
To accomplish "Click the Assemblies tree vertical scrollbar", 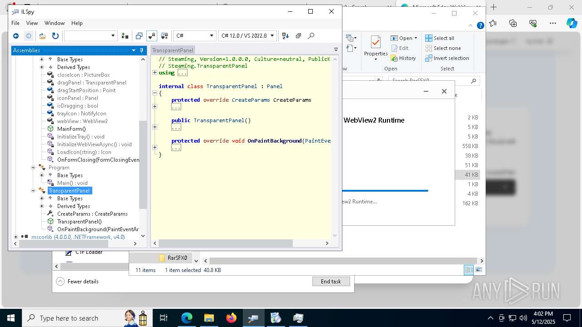I will coord(143,164).
